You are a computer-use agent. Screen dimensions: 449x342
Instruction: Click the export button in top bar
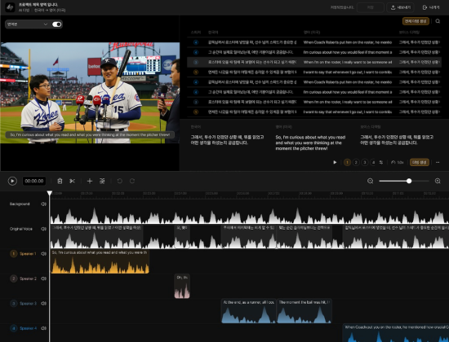[x=401, y=7]
